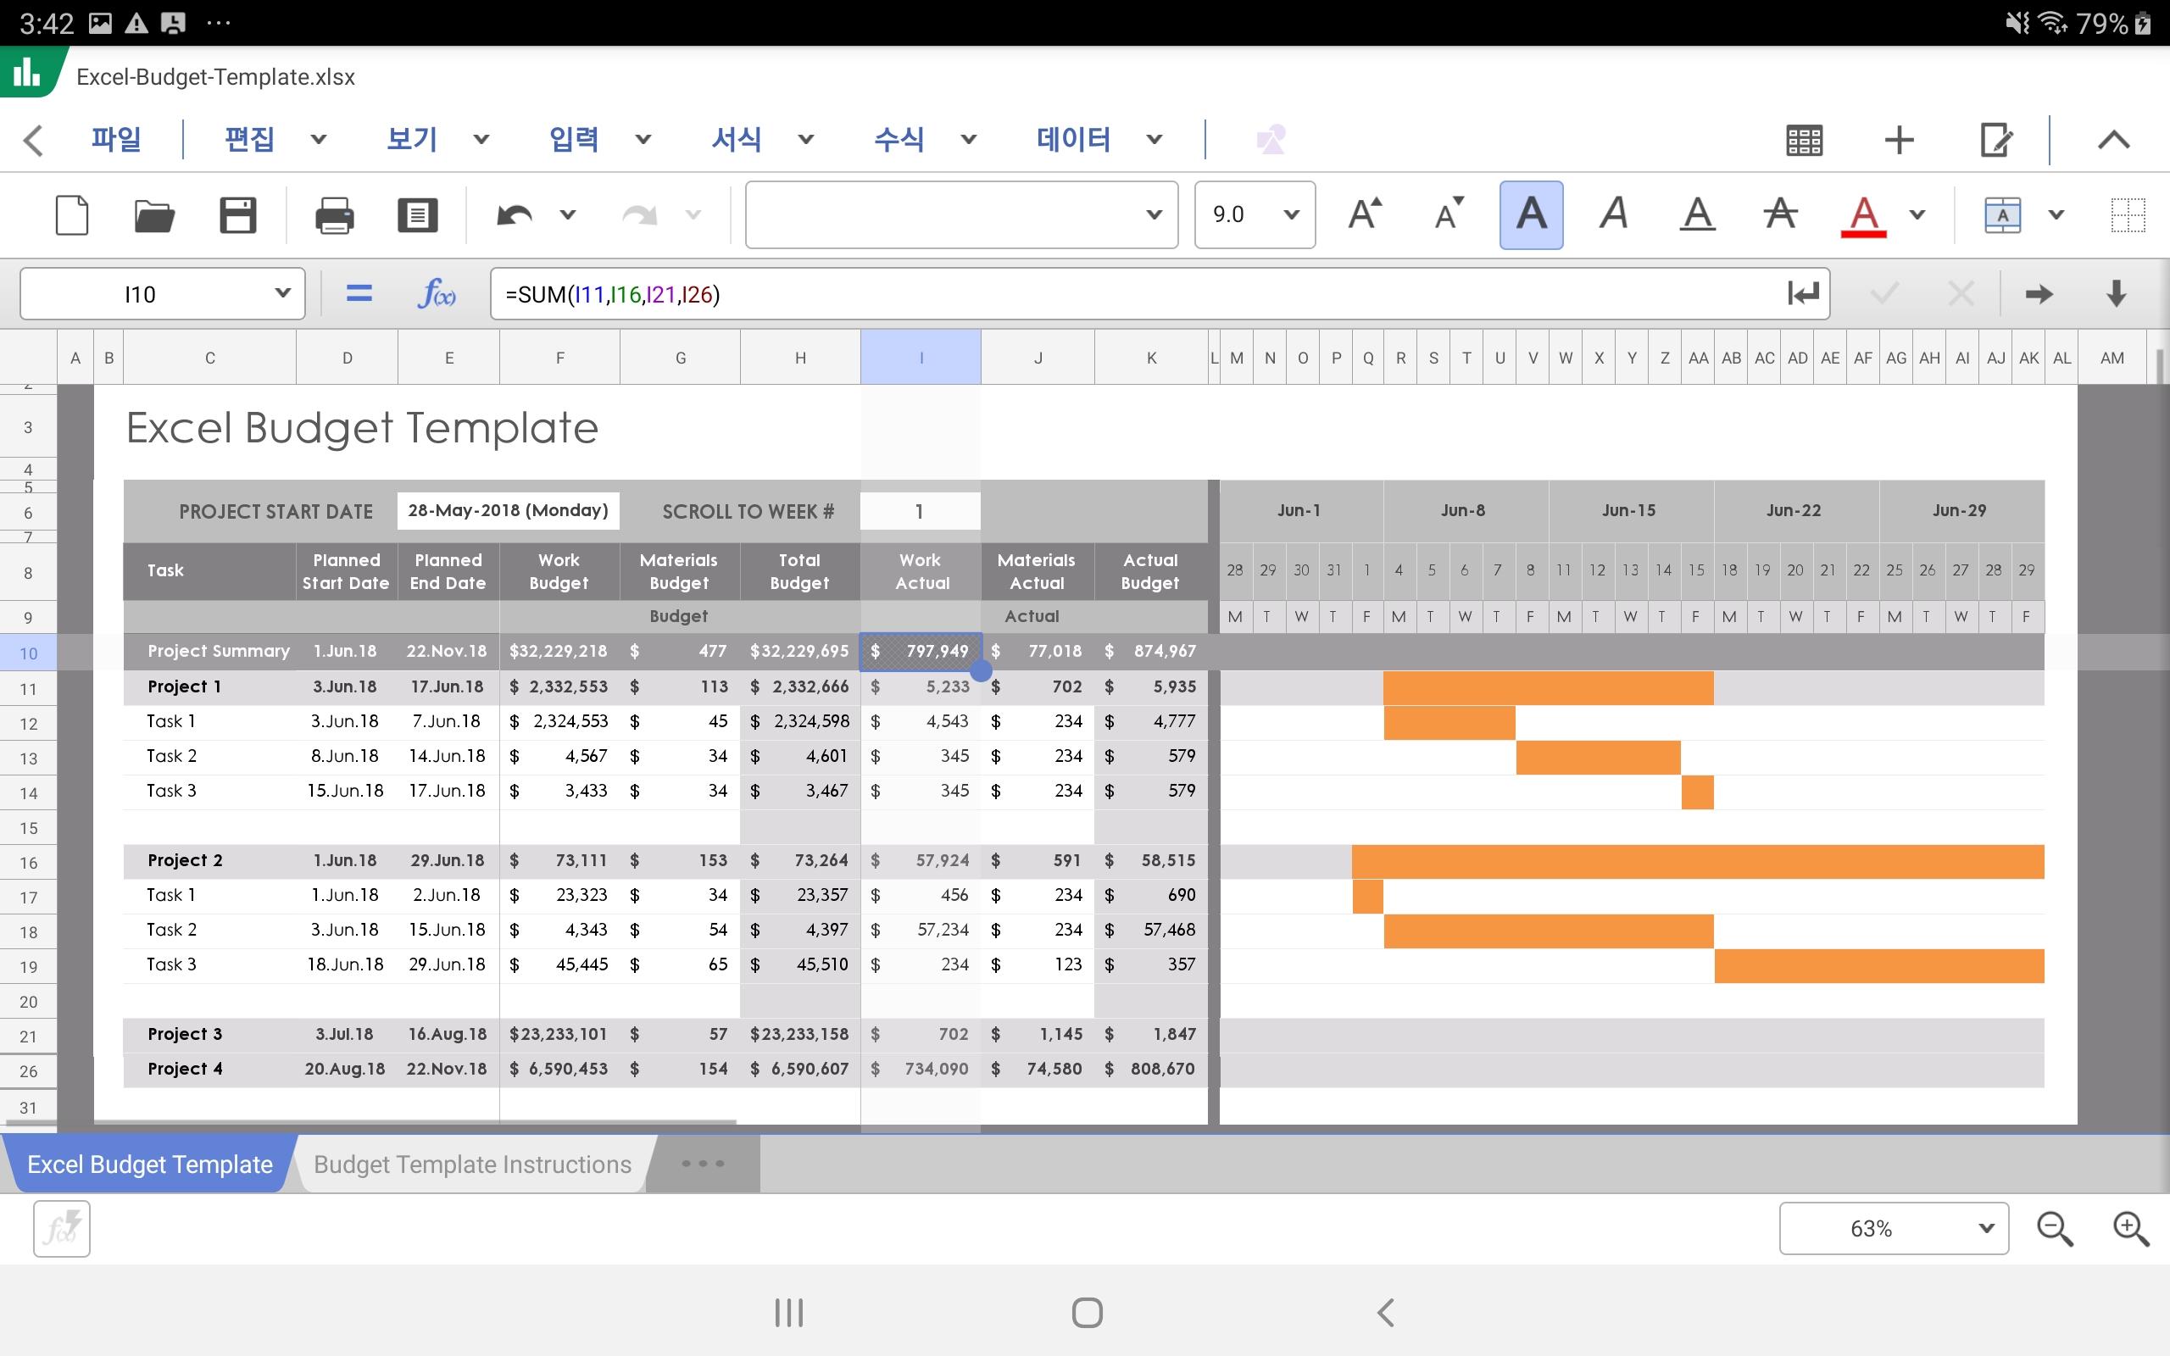Toggle strikethrough text formatting
2170x1356 pixels.
click(1780, 214)
